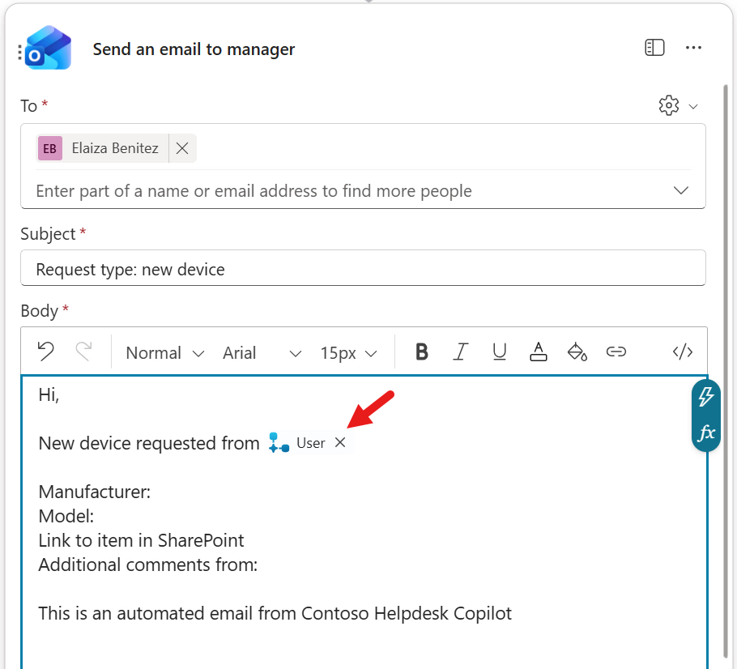Screen dimensions: 737x669
Task: Insert a hyperlink in the email body
Action: (616, 352)
